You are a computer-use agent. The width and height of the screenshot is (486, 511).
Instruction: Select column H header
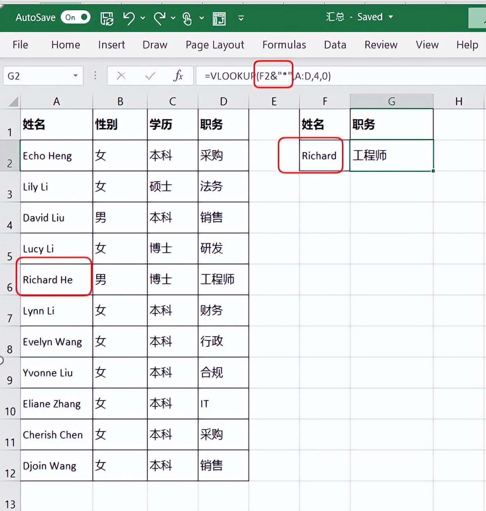(x=459, y=102)
